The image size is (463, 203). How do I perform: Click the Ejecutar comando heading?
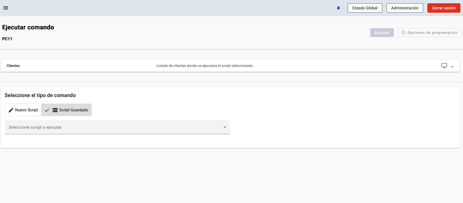coord(28,27)
